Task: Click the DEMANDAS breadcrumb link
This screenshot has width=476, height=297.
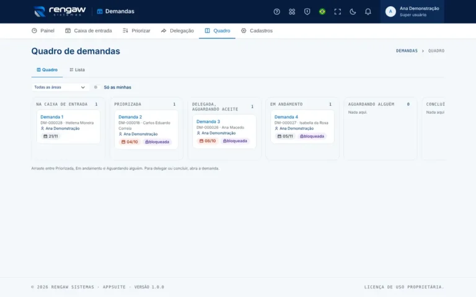Action: click(x=407, y=51)
